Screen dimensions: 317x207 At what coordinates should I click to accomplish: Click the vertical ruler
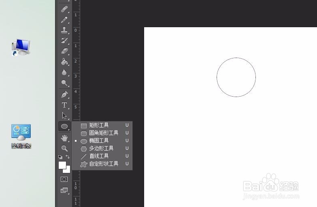click(x=76, y=103)
